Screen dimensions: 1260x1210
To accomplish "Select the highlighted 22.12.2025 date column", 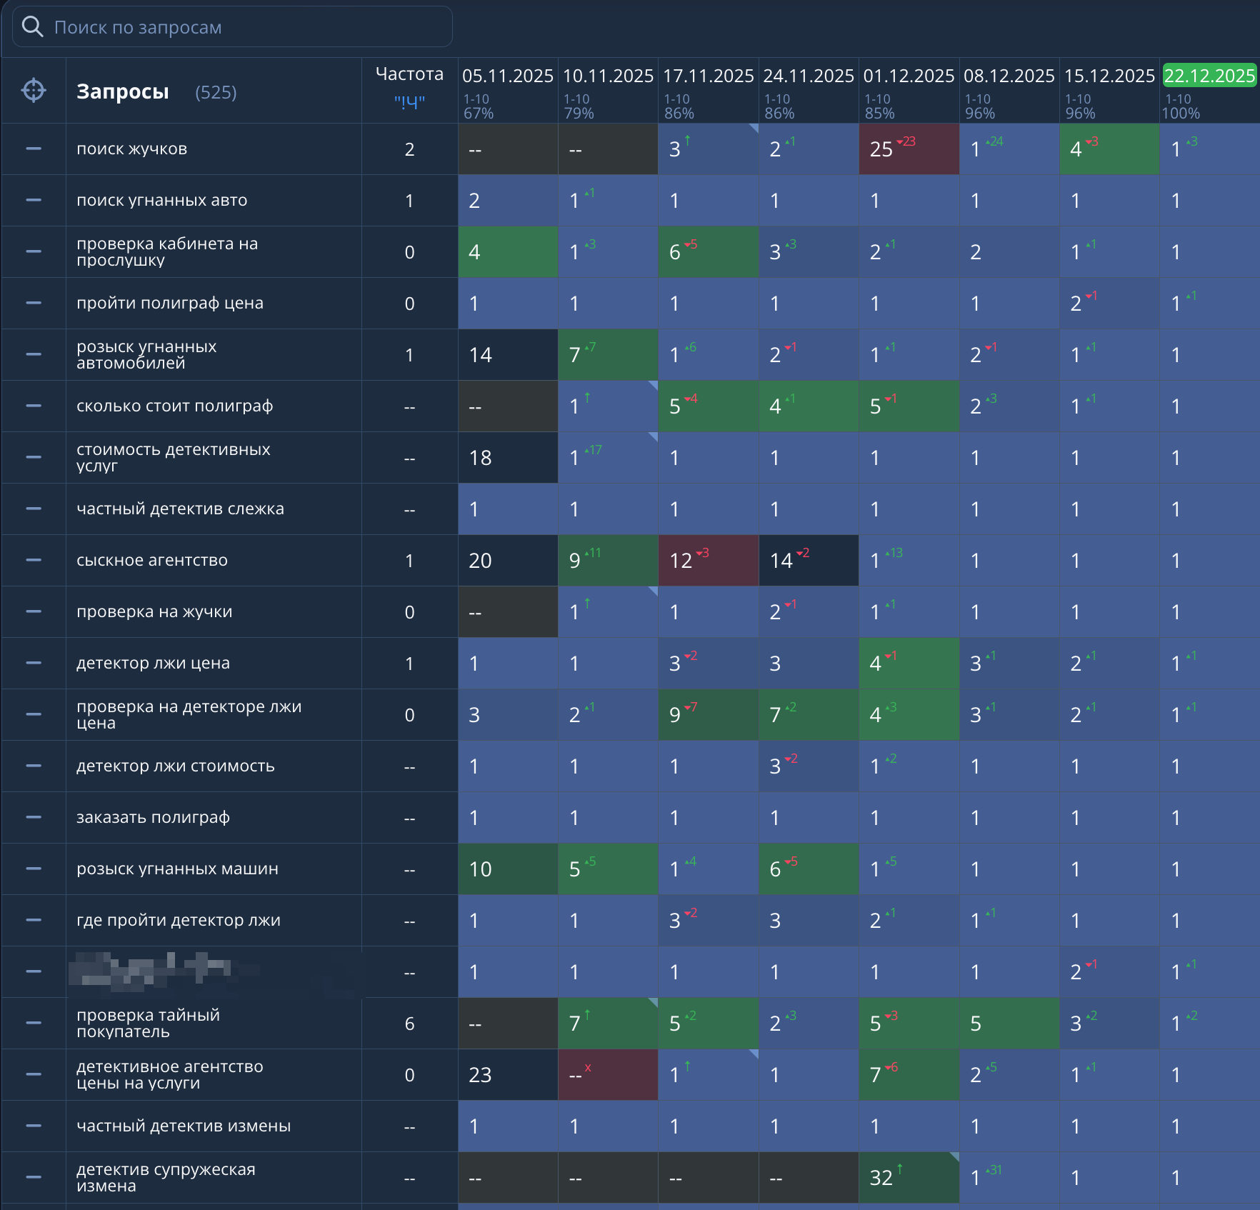I will click(1209, 76).
